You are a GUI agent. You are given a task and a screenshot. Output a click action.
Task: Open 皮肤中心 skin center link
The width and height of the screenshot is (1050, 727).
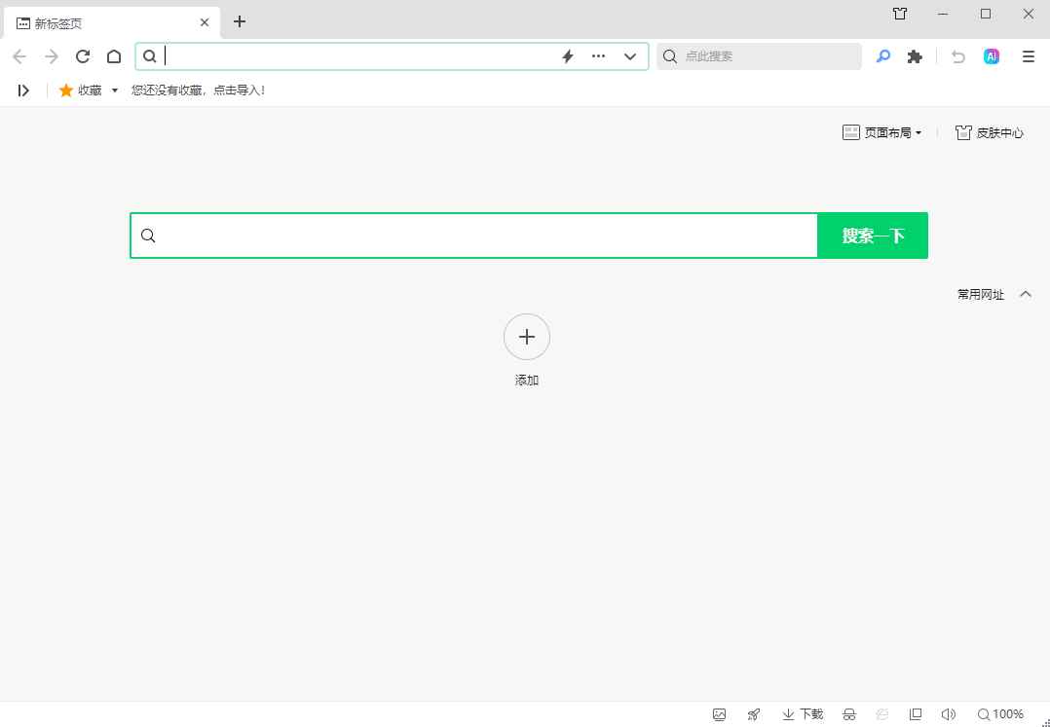coord(990,132)
